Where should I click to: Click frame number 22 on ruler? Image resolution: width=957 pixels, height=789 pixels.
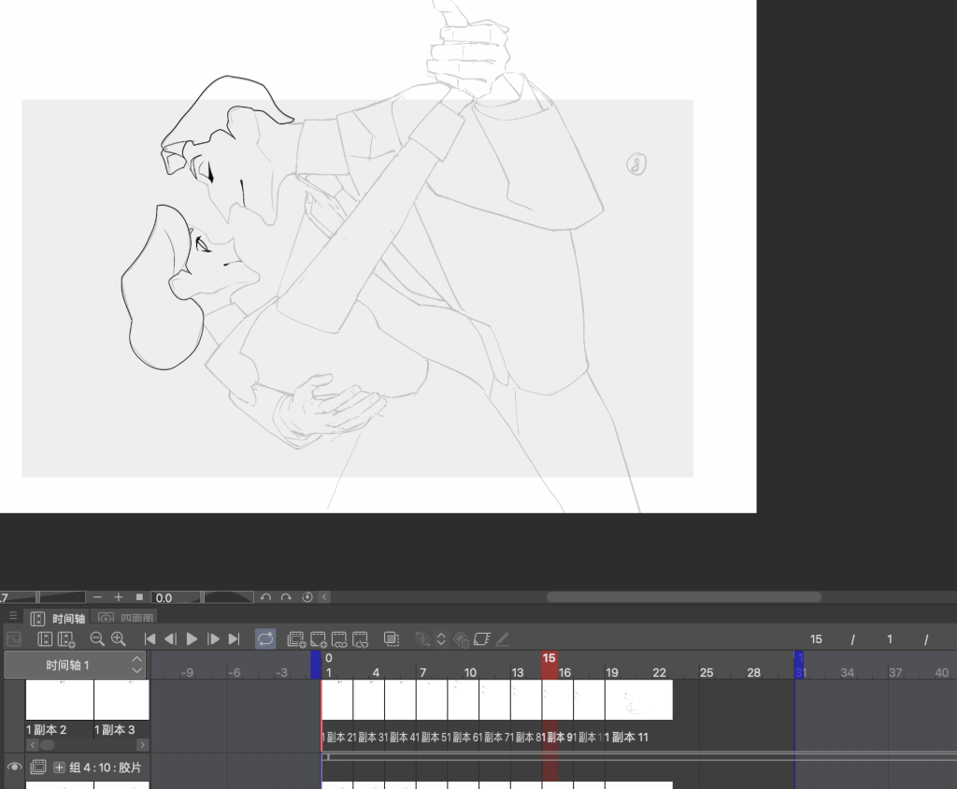[x=659, y=672]
